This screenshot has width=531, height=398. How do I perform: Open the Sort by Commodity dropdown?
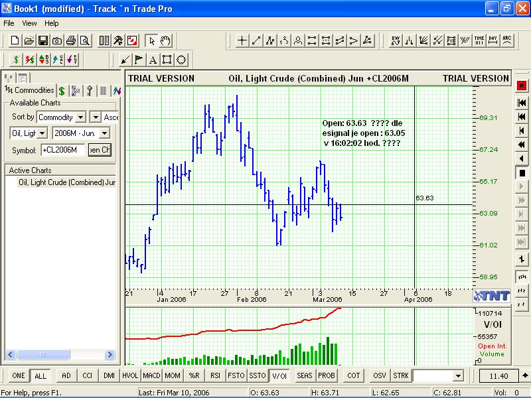pyautogui.click(x=80, y=117)
